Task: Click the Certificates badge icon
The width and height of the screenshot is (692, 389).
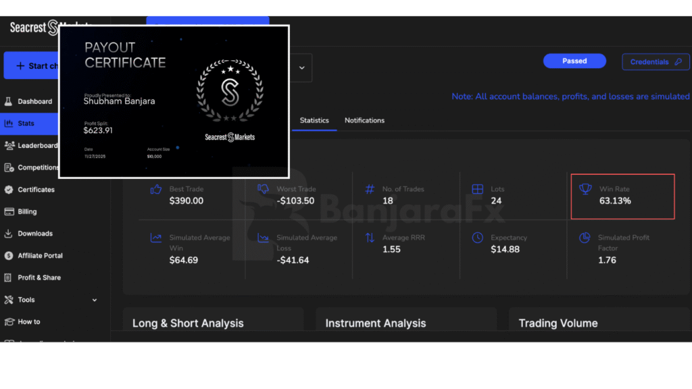Action: coord(9,190)
